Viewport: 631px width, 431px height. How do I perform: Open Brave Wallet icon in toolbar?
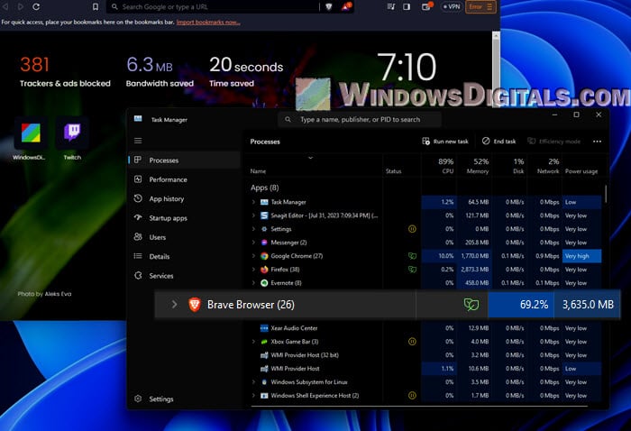tap(426, 7)
